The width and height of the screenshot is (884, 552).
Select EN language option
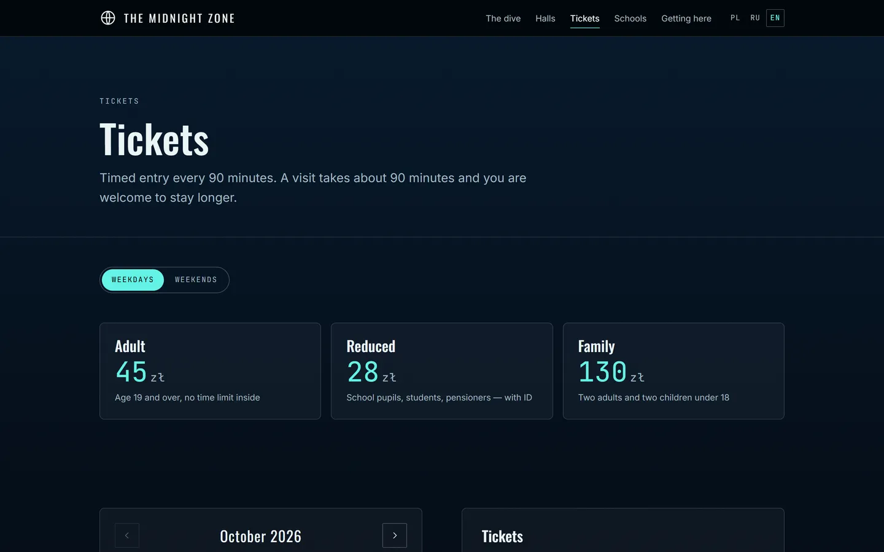point(775,18)
